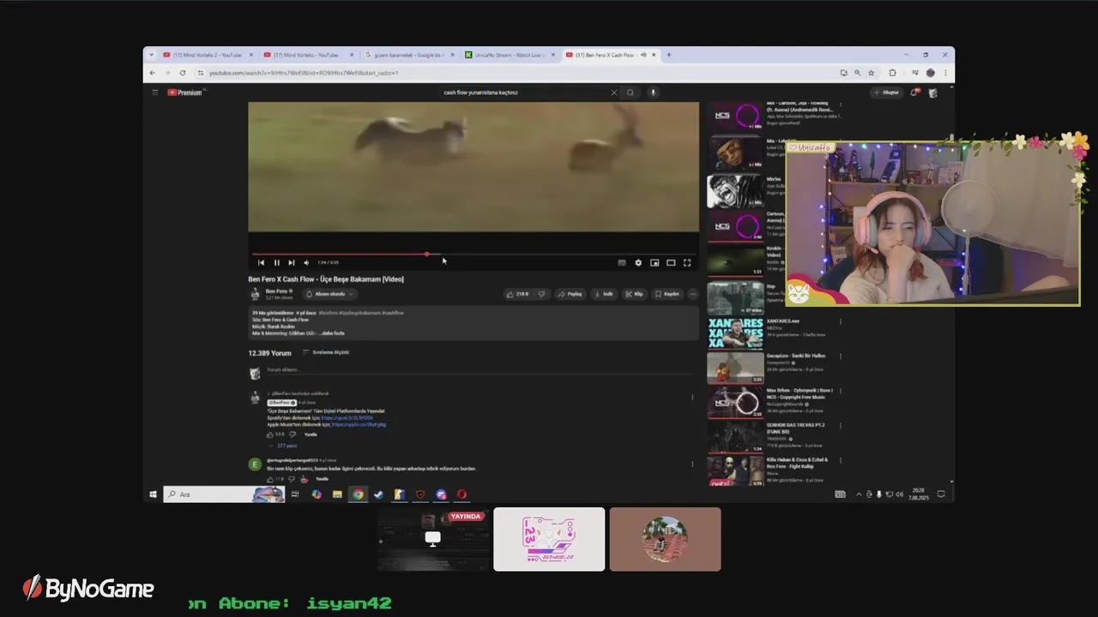This screenshot has height=617, width=1098.
Task: Open YouTube notifications bell
Action: pos(914,93)
